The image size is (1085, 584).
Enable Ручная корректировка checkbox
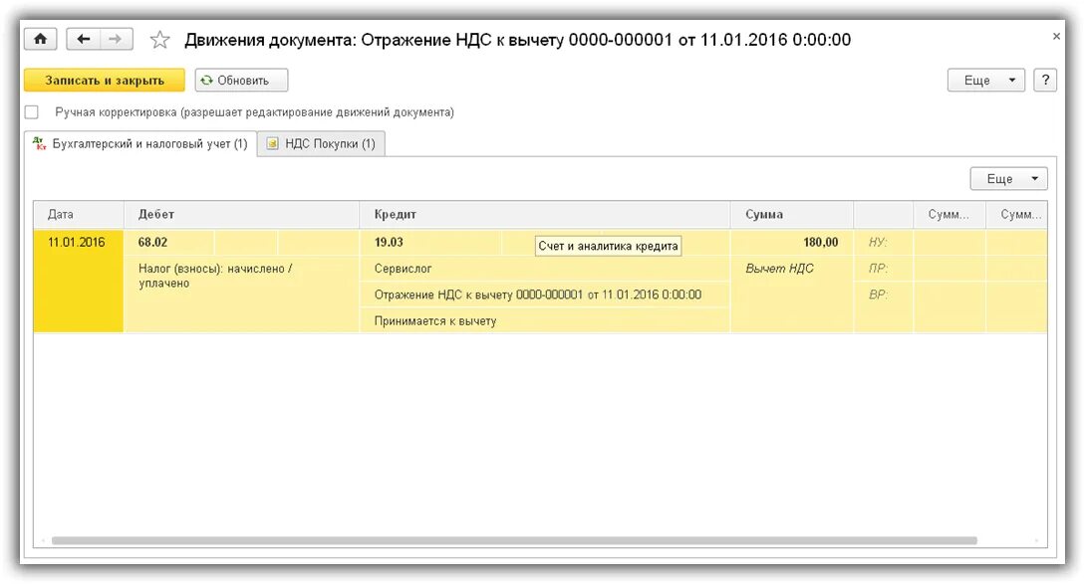click(32, 112)
